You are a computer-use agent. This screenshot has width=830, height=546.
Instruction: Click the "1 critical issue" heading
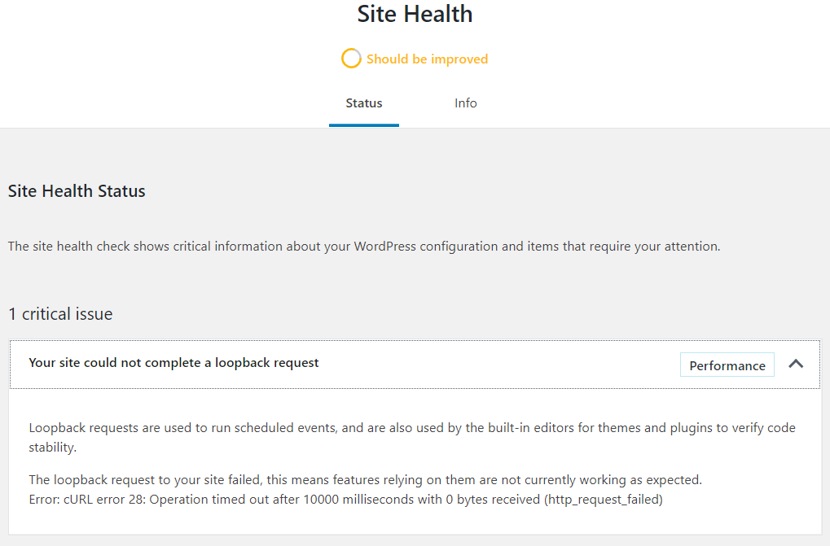(60, 313)
